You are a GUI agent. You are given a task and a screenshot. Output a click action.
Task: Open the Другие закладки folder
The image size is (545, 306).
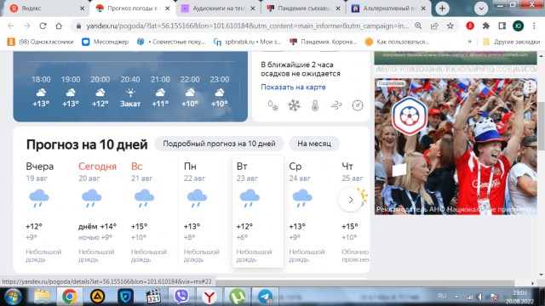(x=511, y=42)
